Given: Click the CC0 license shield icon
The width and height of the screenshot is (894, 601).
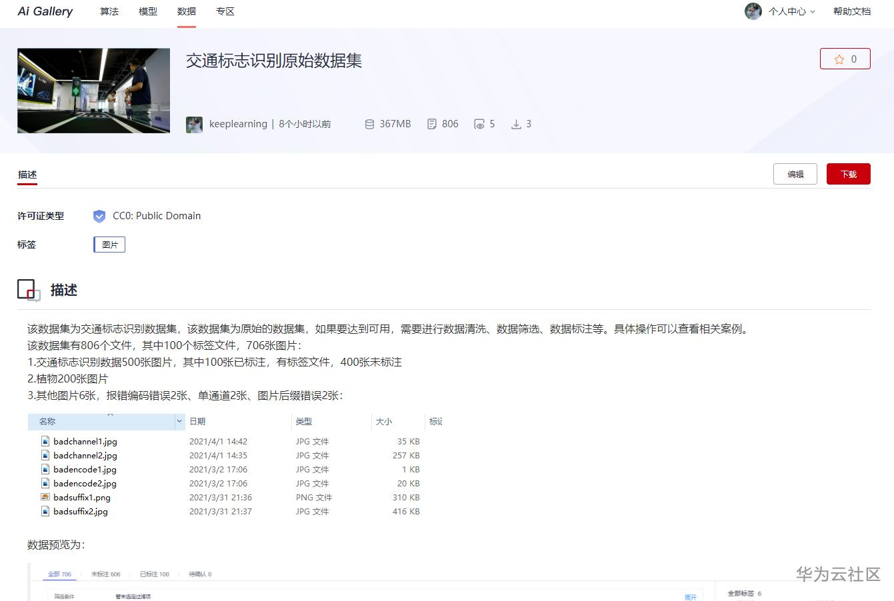Looking at the screenshot, I should pyautogui.click(x=99, y=216).
